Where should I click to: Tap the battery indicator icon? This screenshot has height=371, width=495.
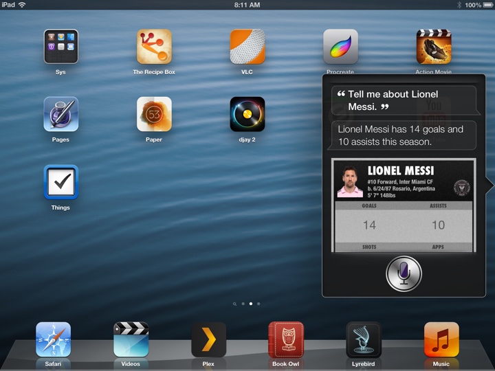(x=488, y=5)
